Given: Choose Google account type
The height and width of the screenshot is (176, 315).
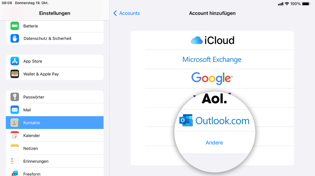Looking at the screenshot, I should 212,78.
